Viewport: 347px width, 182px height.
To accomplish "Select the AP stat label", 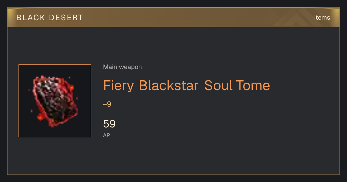I will click(x=106, y=135).
